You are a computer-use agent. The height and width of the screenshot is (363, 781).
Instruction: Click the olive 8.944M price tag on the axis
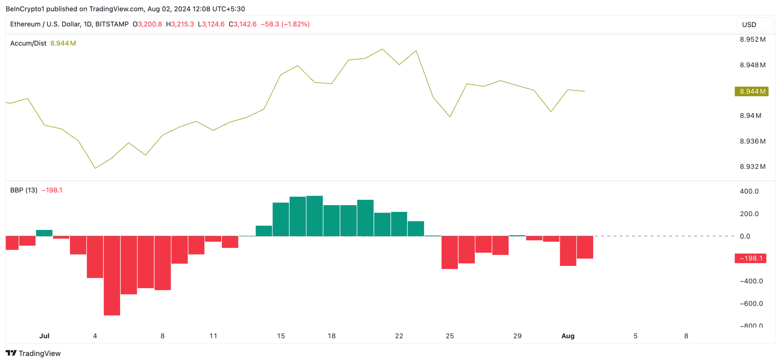coord(752,91)
